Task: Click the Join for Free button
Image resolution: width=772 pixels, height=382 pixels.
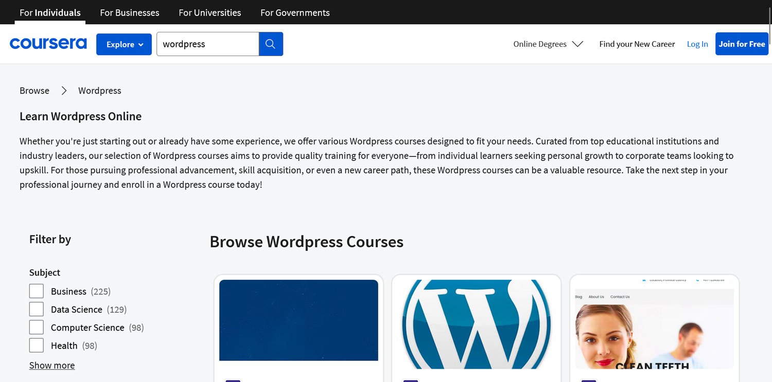Action: 742,44
